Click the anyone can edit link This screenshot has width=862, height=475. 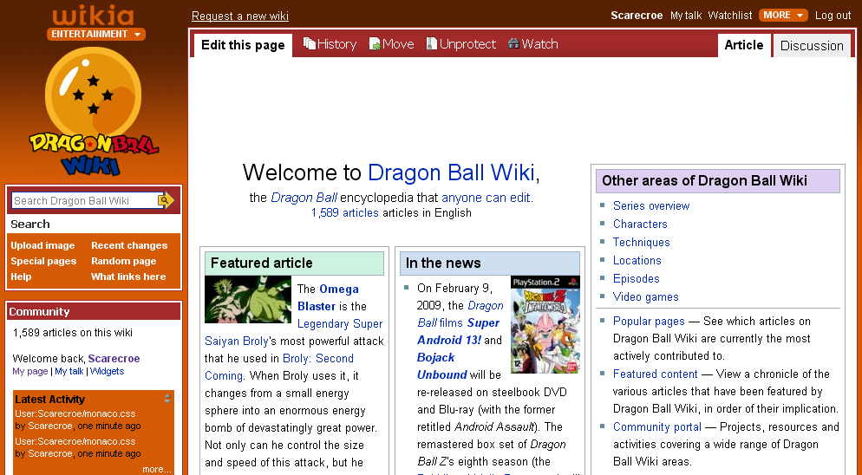tap(487, 198)
